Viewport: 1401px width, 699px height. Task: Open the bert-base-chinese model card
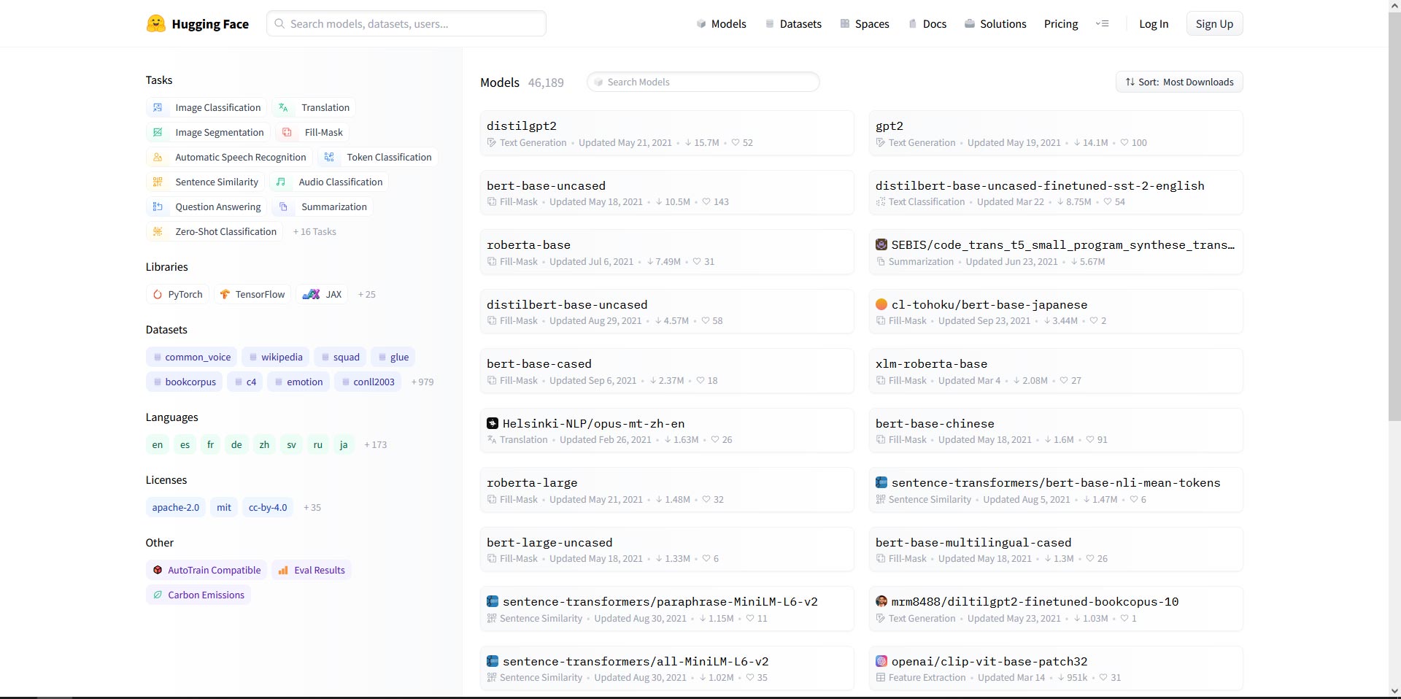coord(1056,430)
